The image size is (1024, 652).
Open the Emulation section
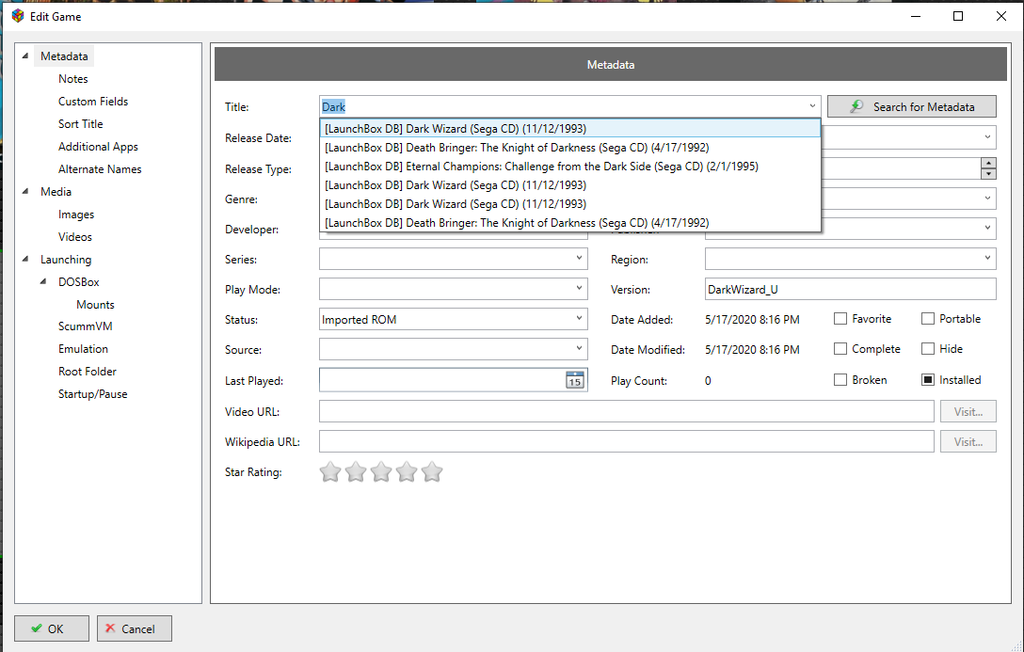(x=83, y=349)
